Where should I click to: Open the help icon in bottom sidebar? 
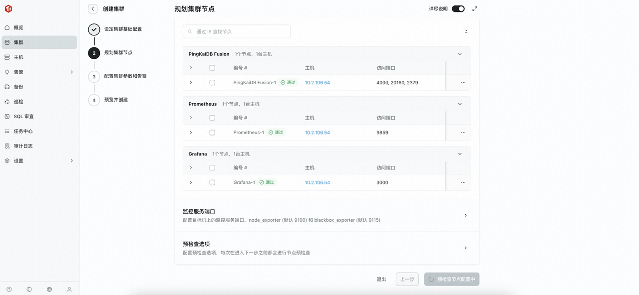click(x=9, y=289)
